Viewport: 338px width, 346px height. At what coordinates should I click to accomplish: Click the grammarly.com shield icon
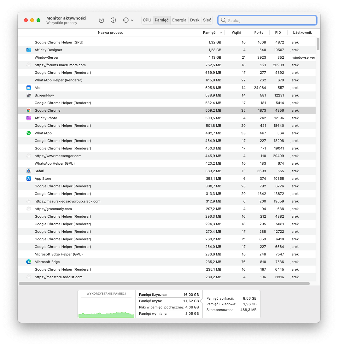point(29,209)
